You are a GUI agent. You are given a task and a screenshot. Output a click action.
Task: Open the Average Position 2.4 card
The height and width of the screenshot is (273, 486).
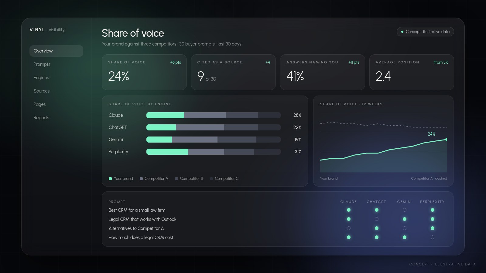pyautogui.click(x=412, y=72)
